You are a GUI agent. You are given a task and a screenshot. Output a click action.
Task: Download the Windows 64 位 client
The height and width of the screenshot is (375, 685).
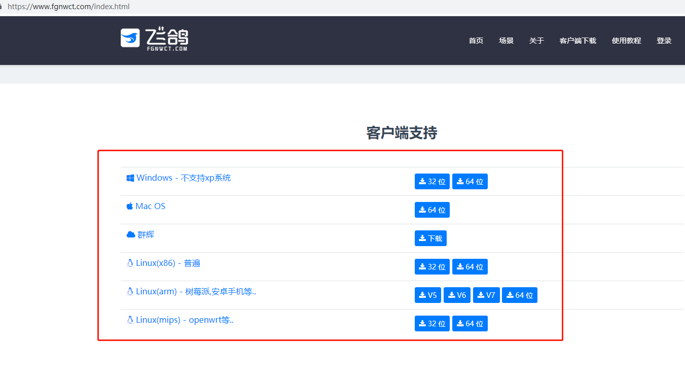(470, 182)
